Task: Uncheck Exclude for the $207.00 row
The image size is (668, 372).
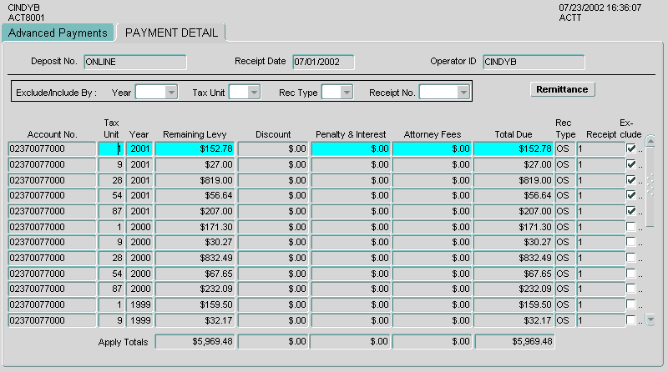Action: (631, 211)
